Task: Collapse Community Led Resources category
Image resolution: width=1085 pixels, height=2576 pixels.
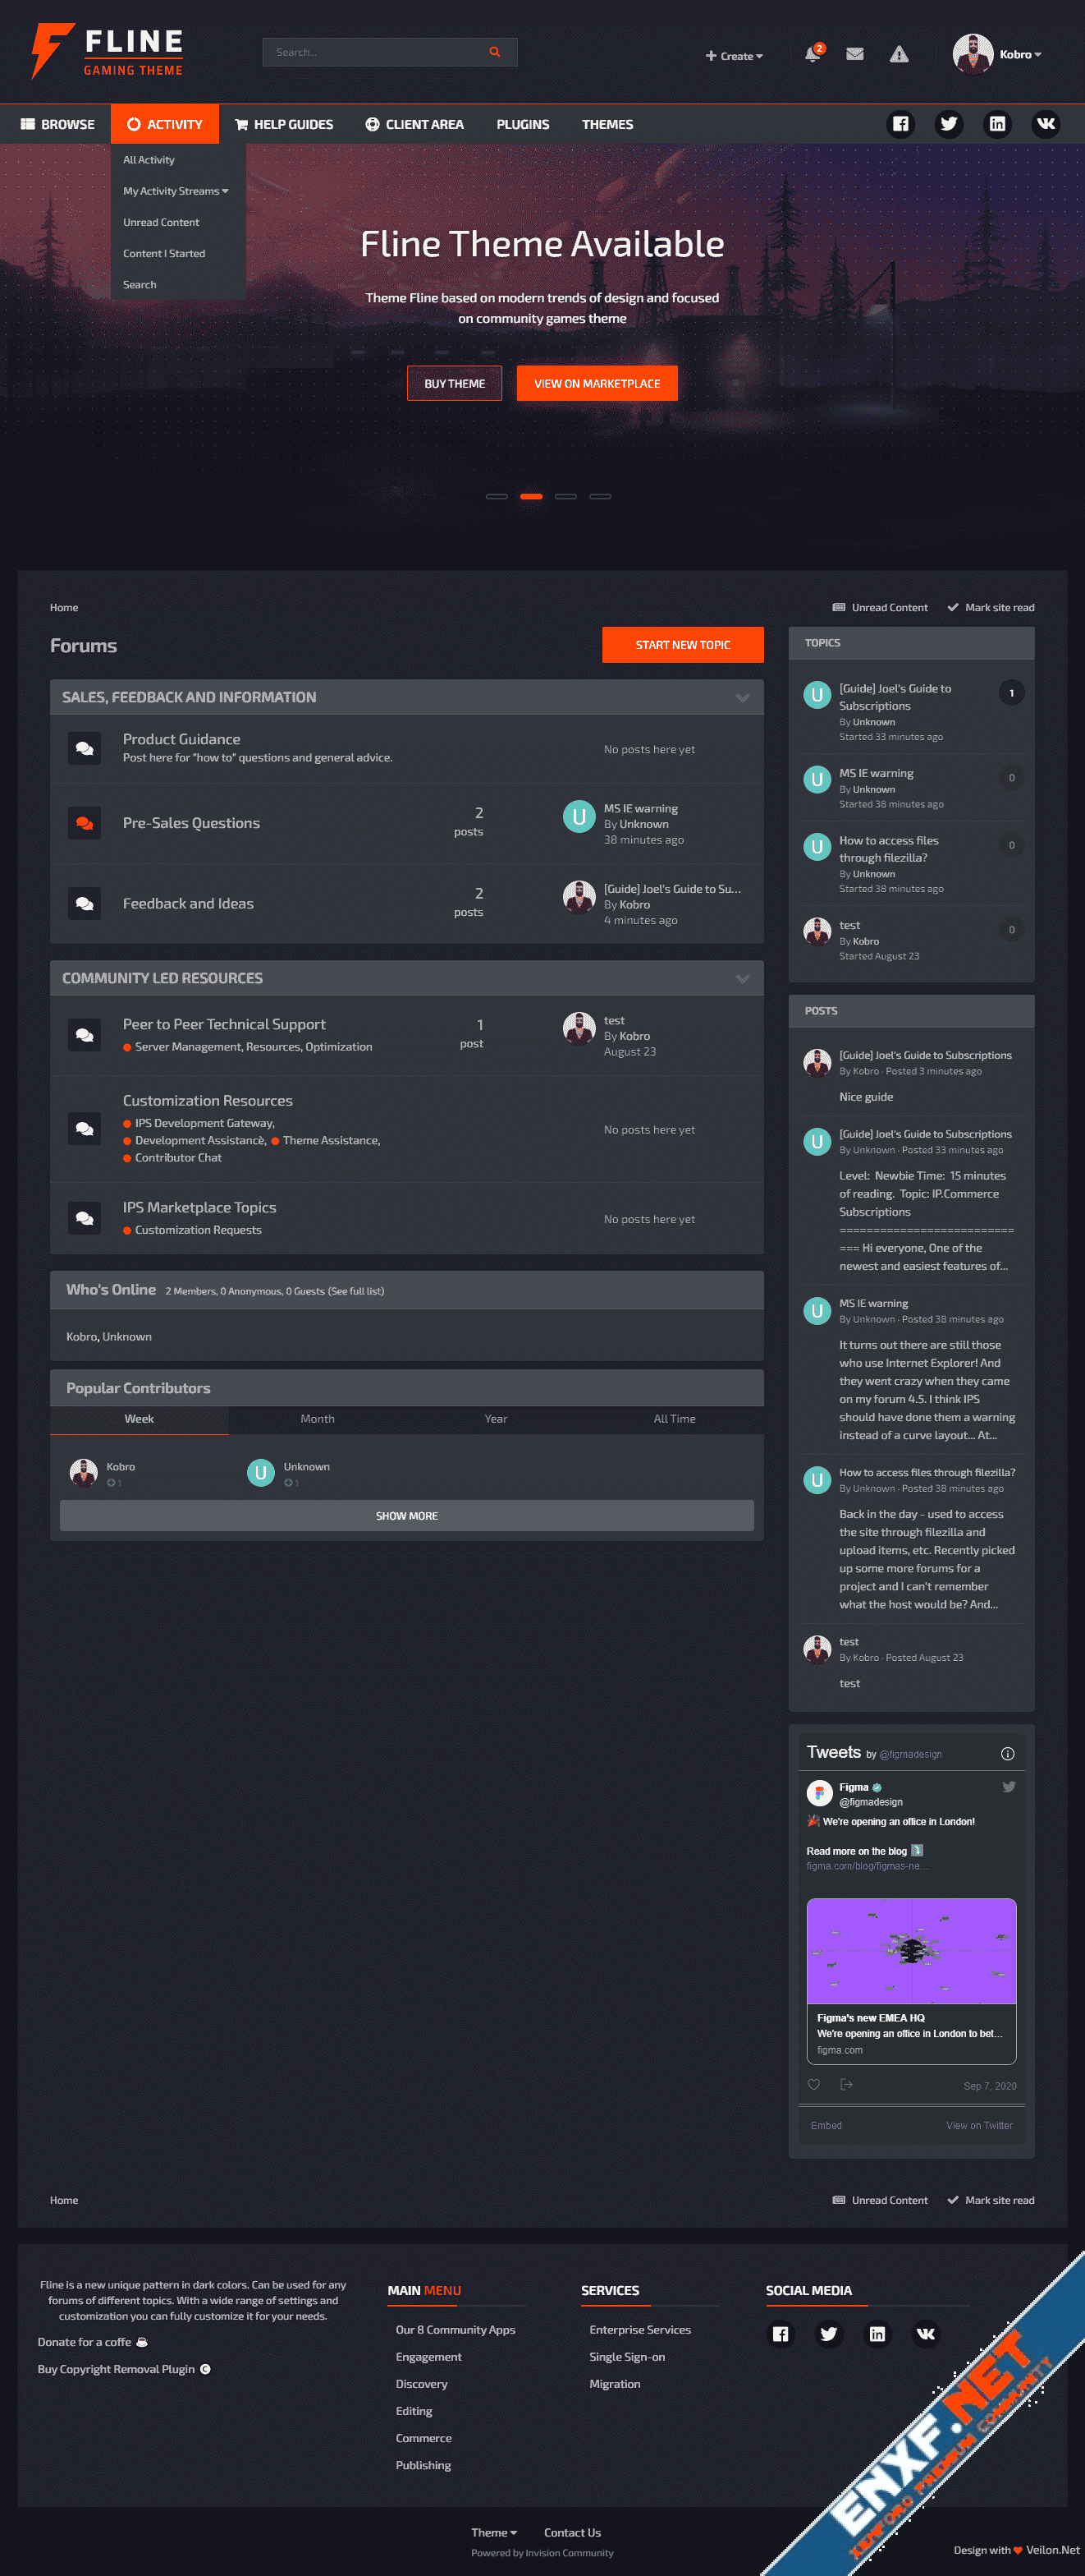Action: (742, 979)
